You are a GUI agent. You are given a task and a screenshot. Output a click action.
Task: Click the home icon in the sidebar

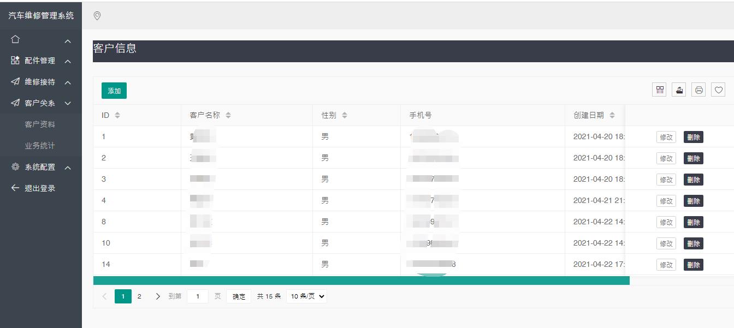pyautogui.click(x=15, y=39)
